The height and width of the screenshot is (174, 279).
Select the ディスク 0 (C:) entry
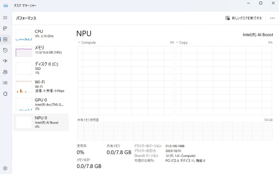(41, 68)
